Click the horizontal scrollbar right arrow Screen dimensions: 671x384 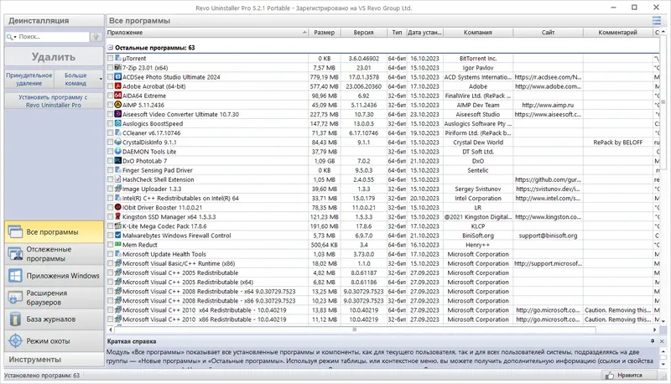[x=655, y=330]
